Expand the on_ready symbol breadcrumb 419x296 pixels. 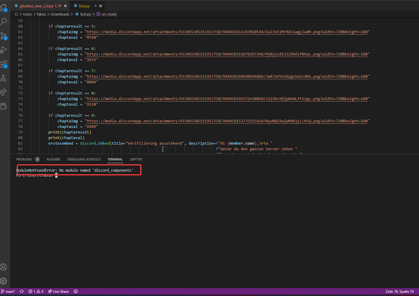tap(109, 14)
